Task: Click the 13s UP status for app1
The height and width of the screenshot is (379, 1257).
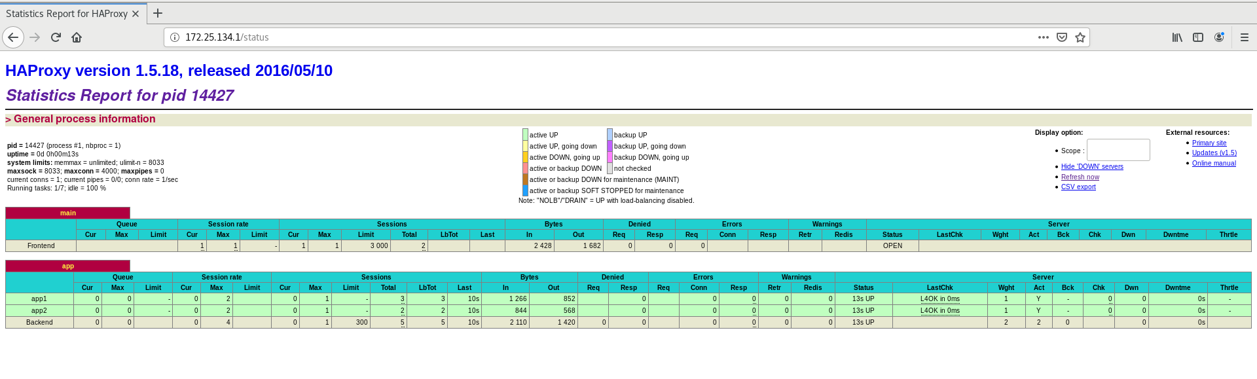Action: pyautogui.click(x=864, y=298)
